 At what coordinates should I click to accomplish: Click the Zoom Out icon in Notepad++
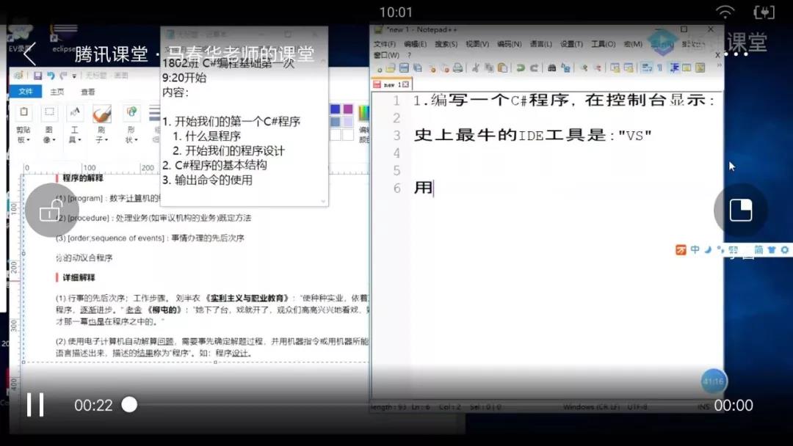click(x=597, y=68)
